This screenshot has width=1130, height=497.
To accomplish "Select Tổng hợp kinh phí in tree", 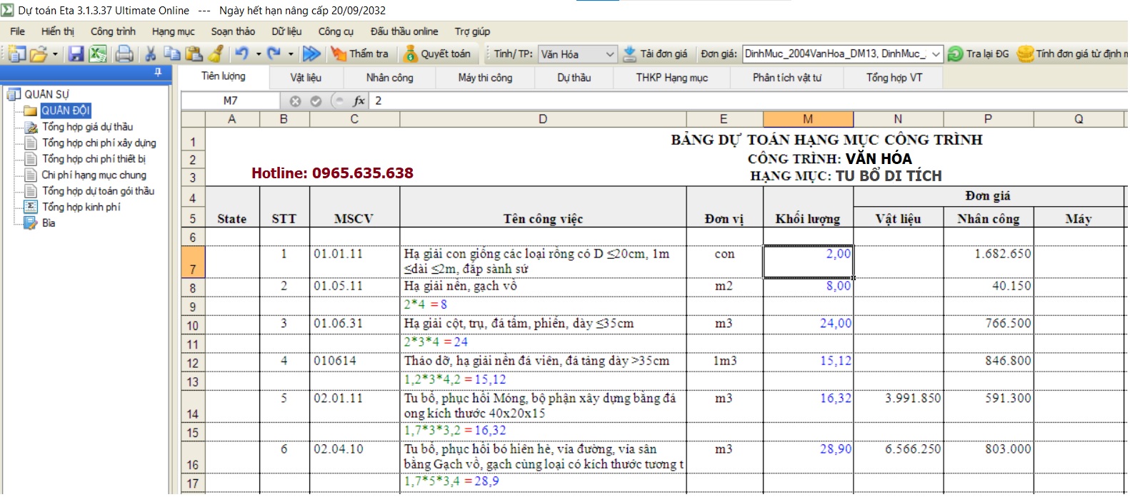I will [x=81, y=207].
